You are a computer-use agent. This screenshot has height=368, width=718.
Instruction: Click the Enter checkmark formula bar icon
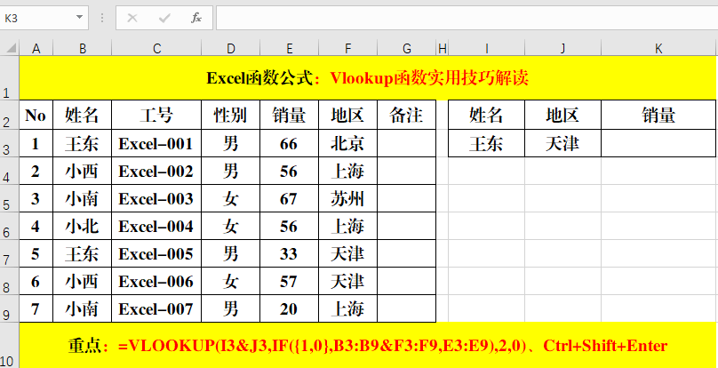(x=164, y=18)
